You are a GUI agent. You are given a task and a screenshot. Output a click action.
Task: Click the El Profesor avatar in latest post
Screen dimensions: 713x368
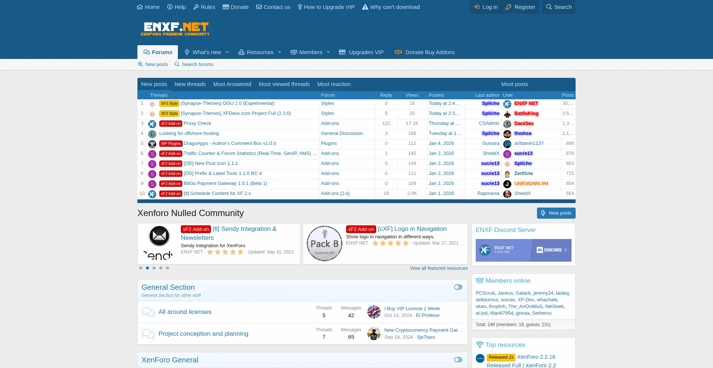374,312
